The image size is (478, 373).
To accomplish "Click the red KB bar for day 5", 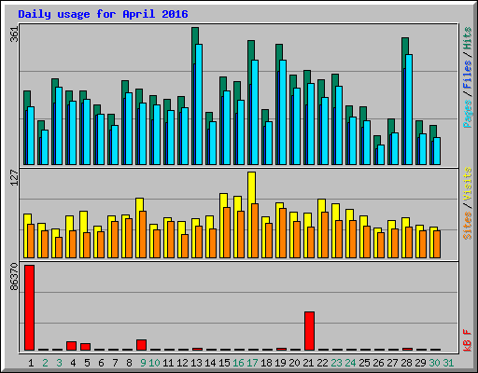I will (x=85, y=347).
